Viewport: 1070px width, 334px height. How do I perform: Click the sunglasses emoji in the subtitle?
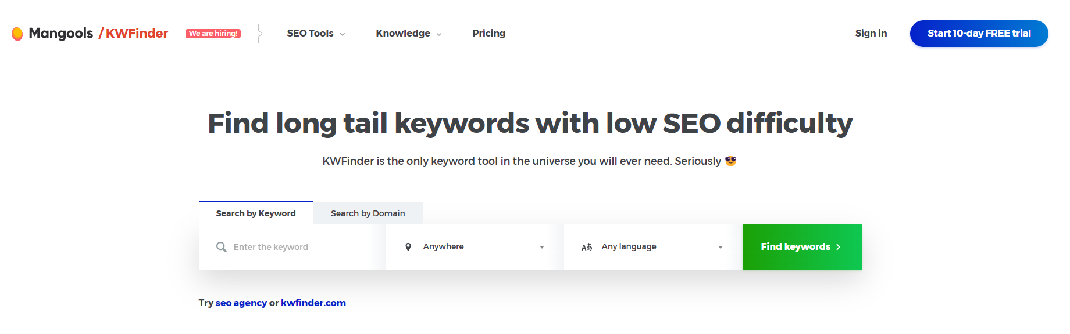731,161
